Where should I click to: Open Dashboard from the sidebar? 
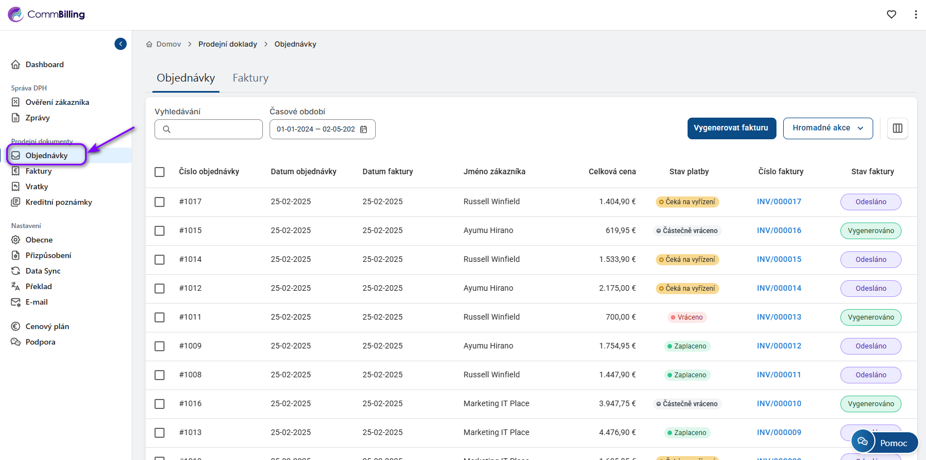pyautogui.click(x=44, y=64)
